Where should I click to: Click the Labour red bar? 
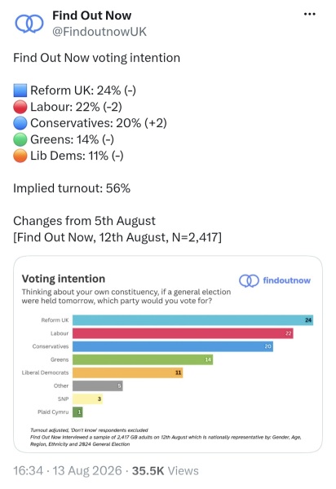[183, 333]
